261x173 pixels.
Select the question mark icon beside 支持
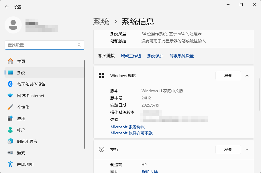tap(101, 149)
